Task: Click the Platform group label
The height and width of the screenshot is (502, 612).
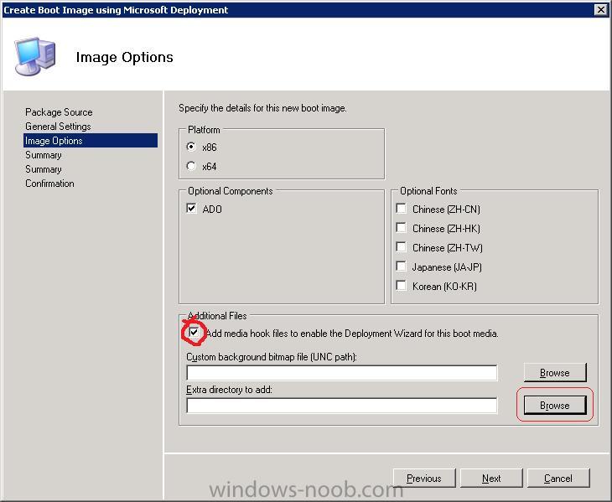Action: pos(204,130)
